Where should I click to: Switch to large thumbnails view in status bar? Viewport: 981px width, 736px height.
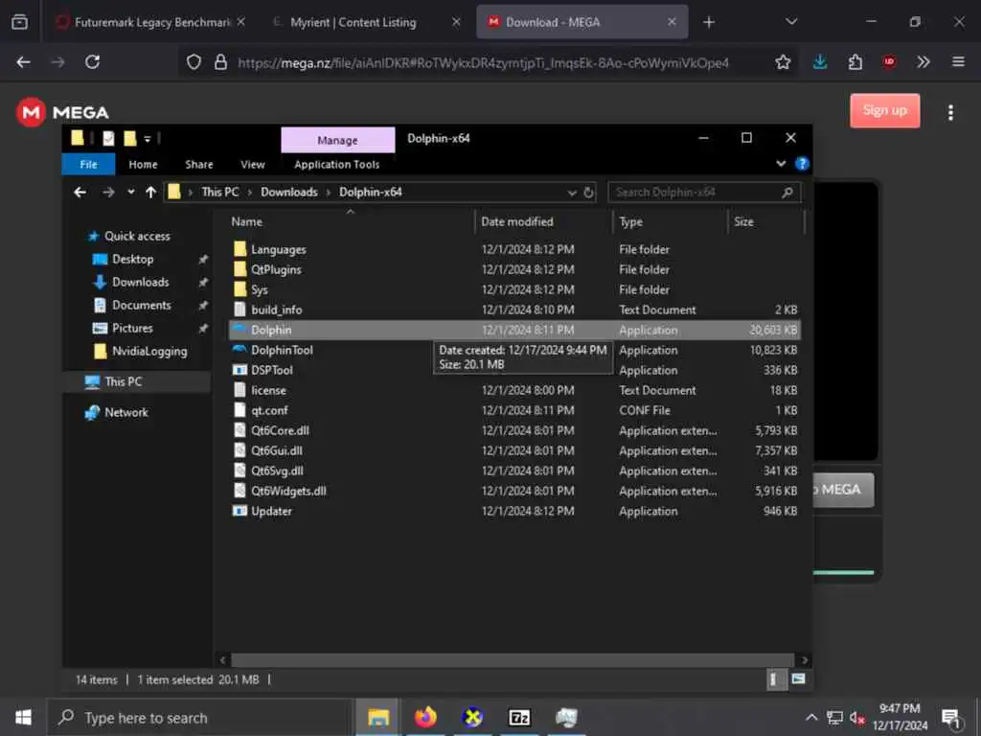click(x=798, y=679)
